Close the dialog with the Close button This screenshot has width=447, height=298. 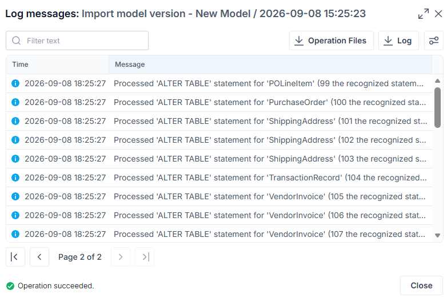[421, 285]
